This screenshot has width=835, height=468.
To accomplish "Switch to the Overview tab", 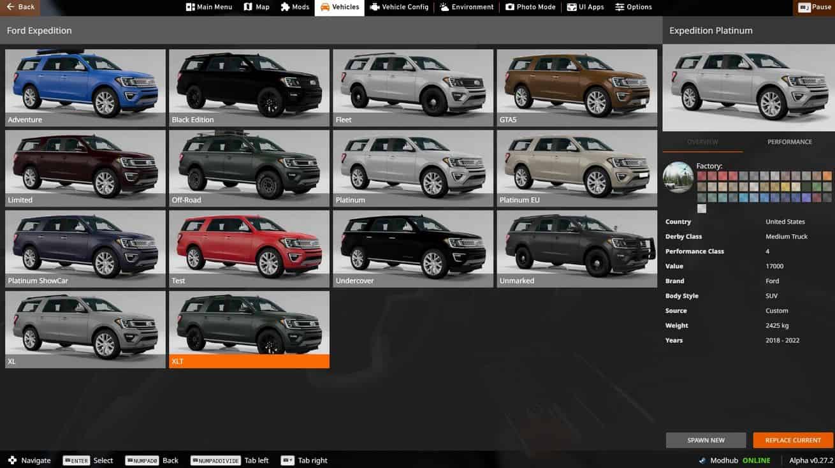I will click(702, 142).
